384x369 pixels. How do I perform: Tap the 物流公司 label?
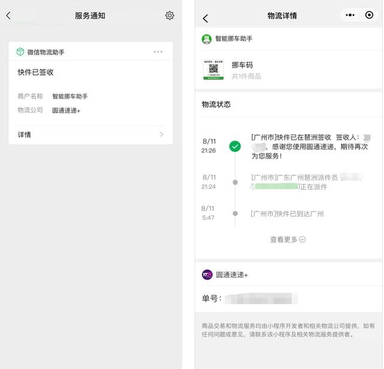pyautogui.click(x=30, y=110)
